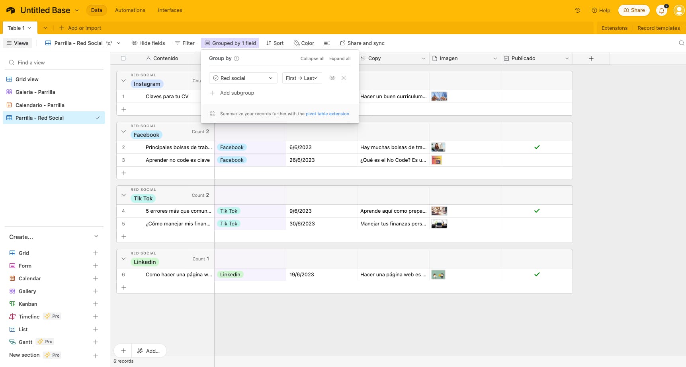Open the Imagen column dropdown

[x=495, y=58]
